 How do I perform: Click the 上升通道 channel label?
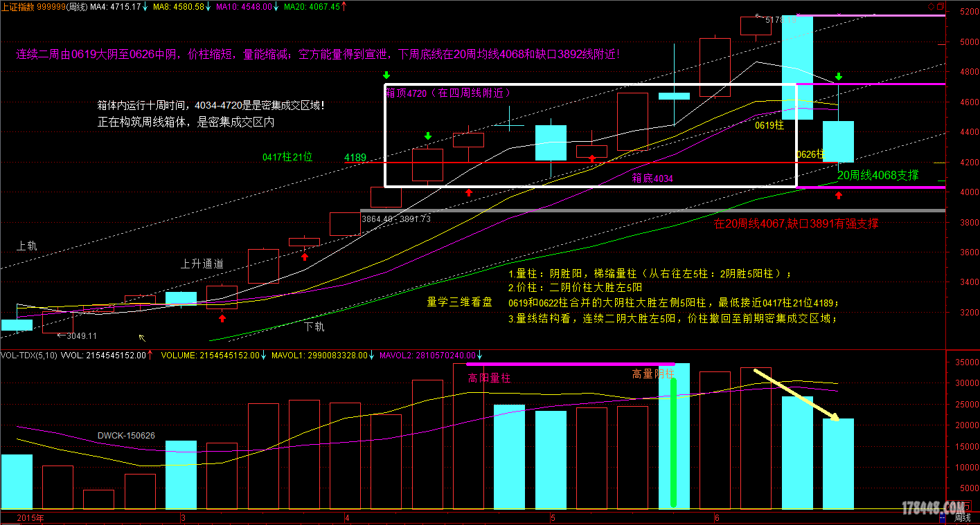click(x=202, y=264)
